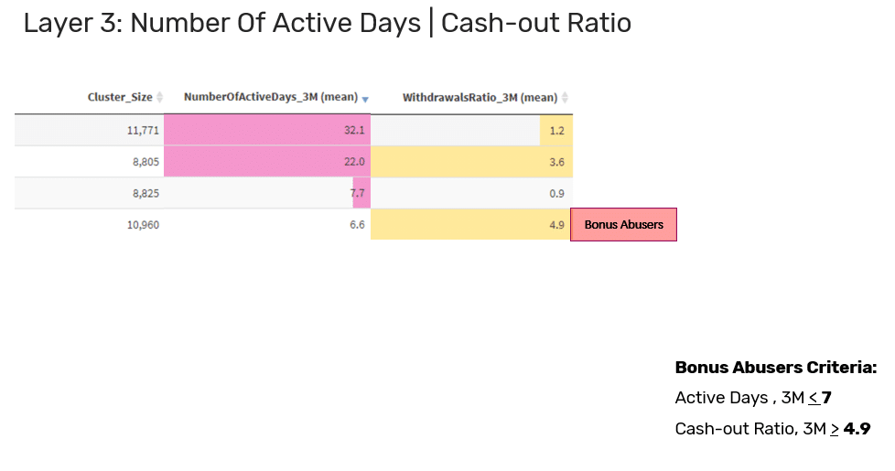Viewport: 895px width, 471px height.
Task: Toggle sort arrows on WithdrawalsRatio_3M column
Action: pyautogui.click(x=565, y=98)
